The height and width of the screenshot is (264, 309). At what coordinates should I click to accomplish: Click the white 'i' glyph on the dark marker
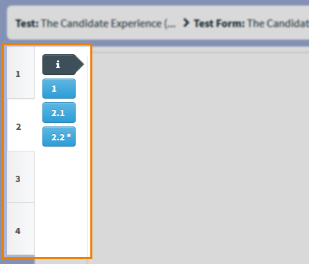[58, 65]
